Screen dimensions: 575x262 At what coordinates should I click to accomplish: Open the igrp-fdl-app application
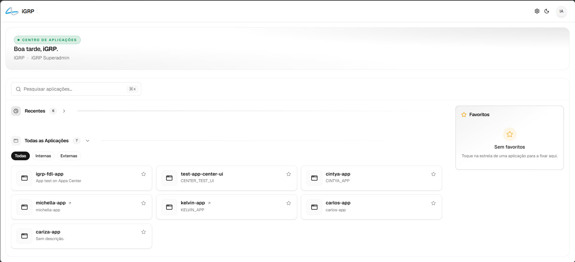pyautogui.click(x=82, y=178)
